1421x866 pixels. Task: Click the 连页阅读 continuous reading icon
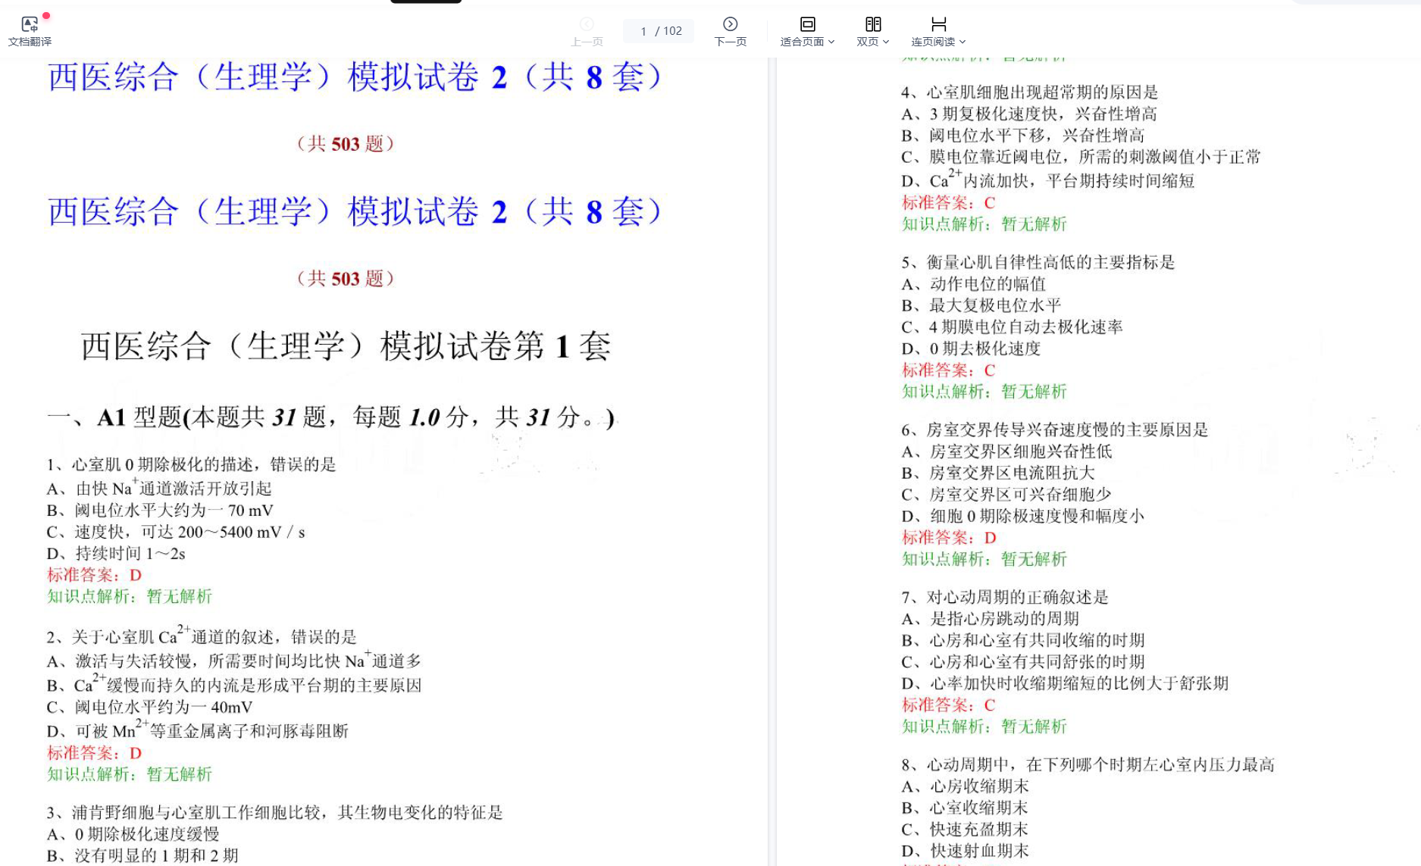click(938, 24)
